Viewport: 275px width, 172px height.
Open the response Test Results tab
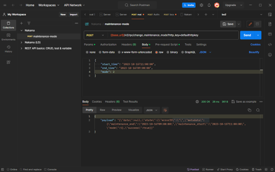click(130, 102)
